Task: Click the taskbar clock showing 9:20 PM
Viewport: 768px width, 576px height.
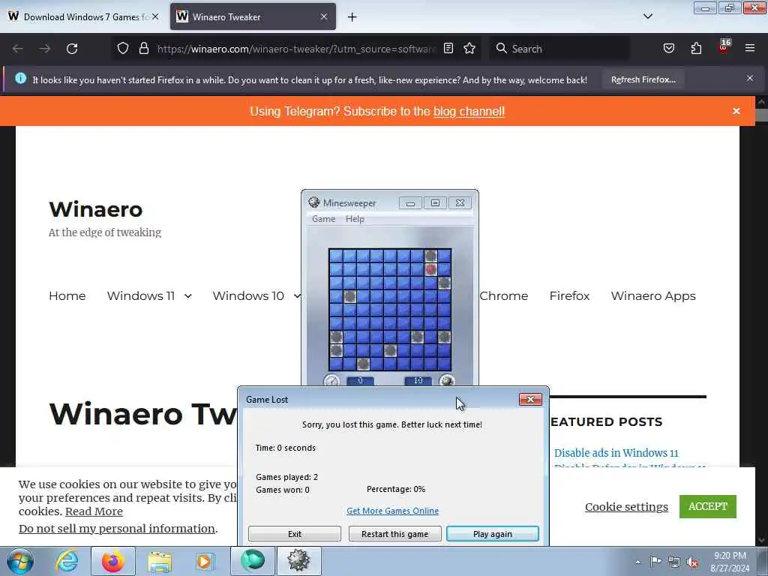Action: pyautogui.click(x=730, y=562)
